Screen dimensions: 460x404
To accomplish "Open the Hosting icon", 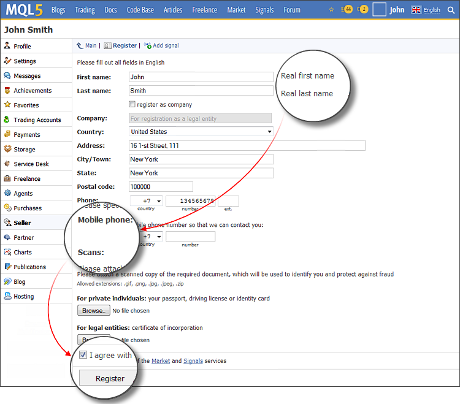I will pyautogui.click(x=7, y=296).
